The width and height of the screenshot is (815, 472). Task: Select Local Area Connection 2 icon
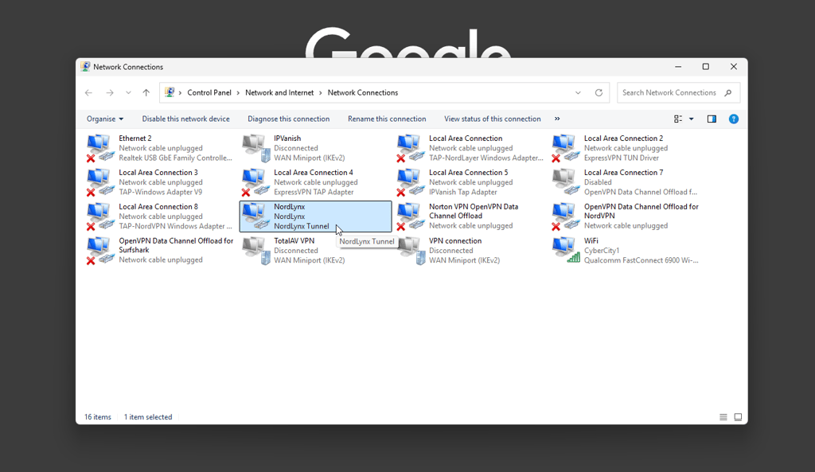coord(566,148)
